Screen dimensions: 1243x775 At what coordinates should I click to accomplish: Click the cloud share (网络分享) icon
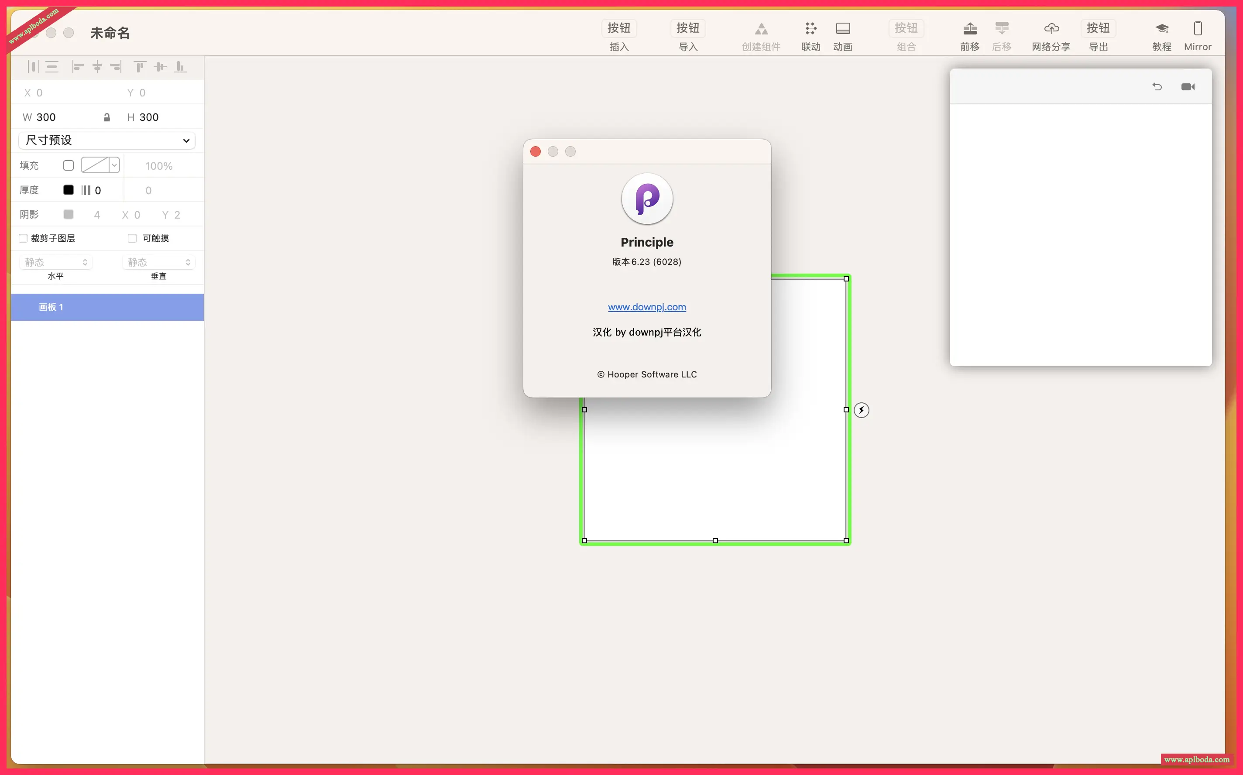click(x=1051, y=29)
